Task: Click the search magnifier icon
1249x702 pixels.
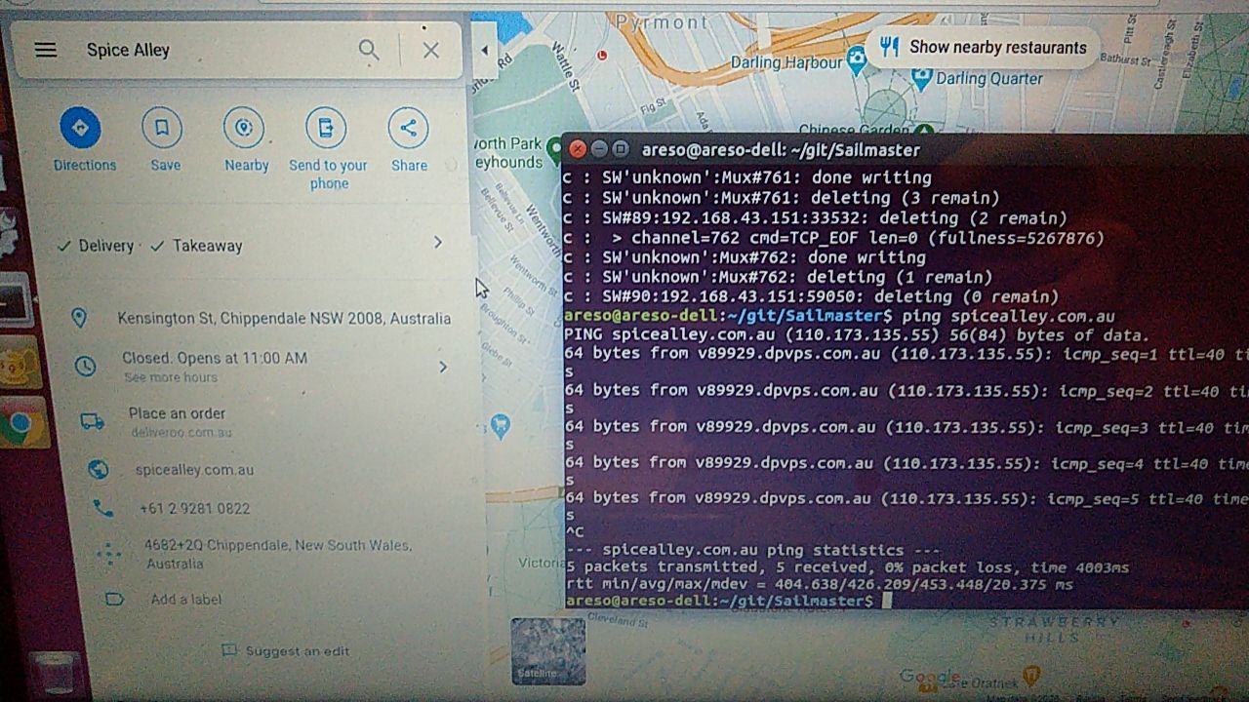Action: coord(368,50)
